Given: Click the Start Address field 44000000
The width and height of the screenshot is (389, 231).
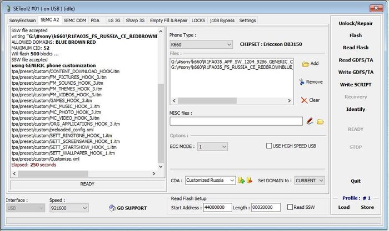Looking at the screenshot, I should [218, 207].
